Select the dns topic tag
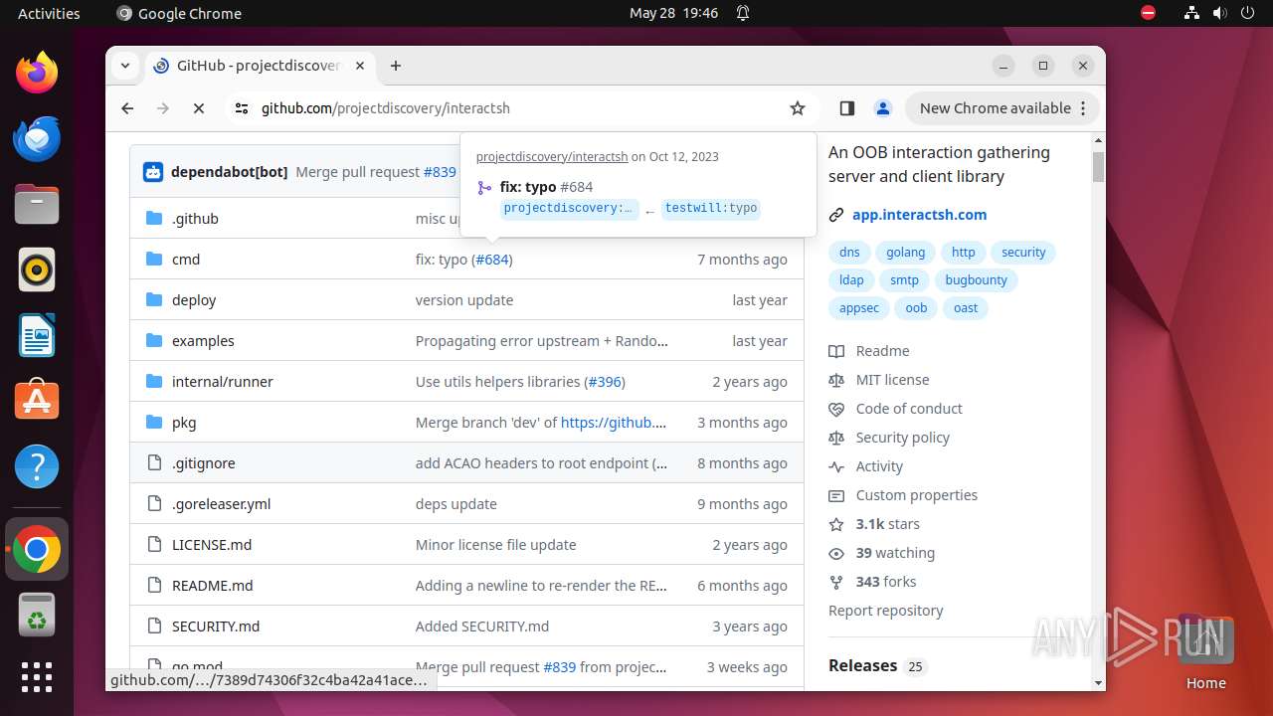Image resolution: width=1273 pixels, height=716 pixels. pos(849,253)
